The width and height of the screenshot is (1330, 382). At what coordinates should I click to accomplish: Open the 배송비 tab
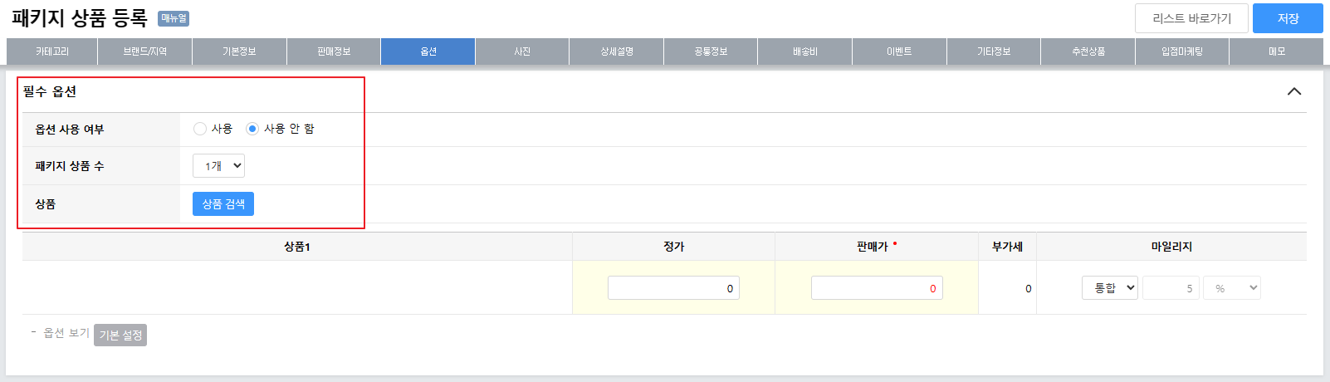(x=804, y=51)
